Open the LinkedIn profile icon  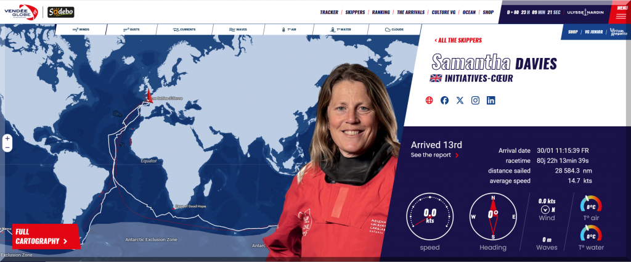[491, 100]
